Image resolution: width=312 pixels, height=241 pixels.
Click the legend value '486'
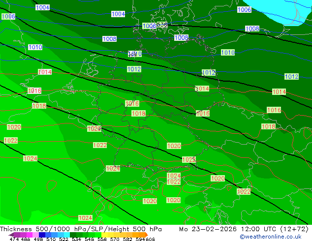coord(26,239)
